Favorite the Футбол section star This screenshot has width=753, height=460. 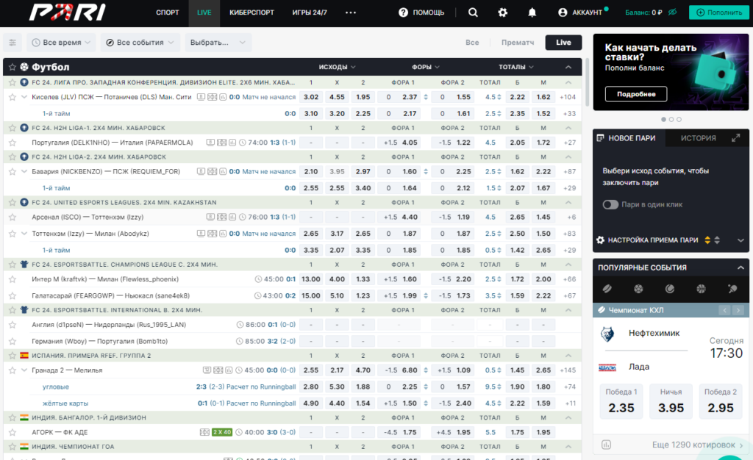coord(13,67)
